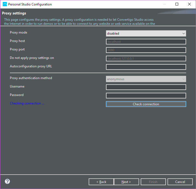
Task: Click the Finish button
Action: 153,182
